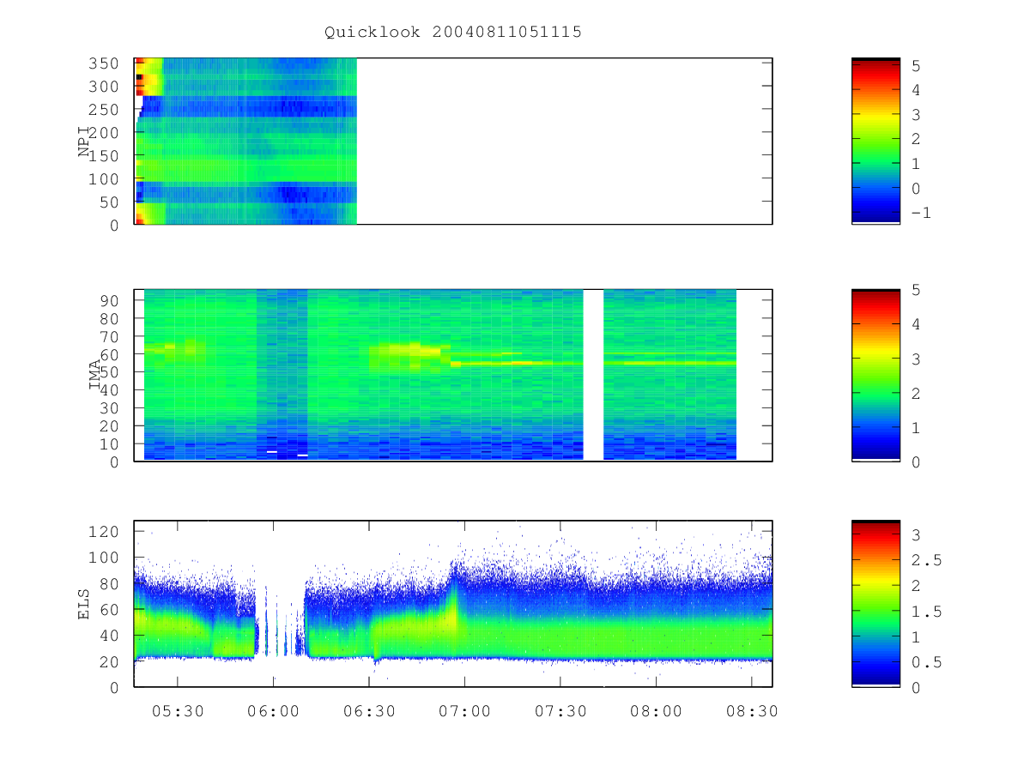1030x772 pixels.
Task: Select "2.5" on the ELS color bar
Action: 925,560
